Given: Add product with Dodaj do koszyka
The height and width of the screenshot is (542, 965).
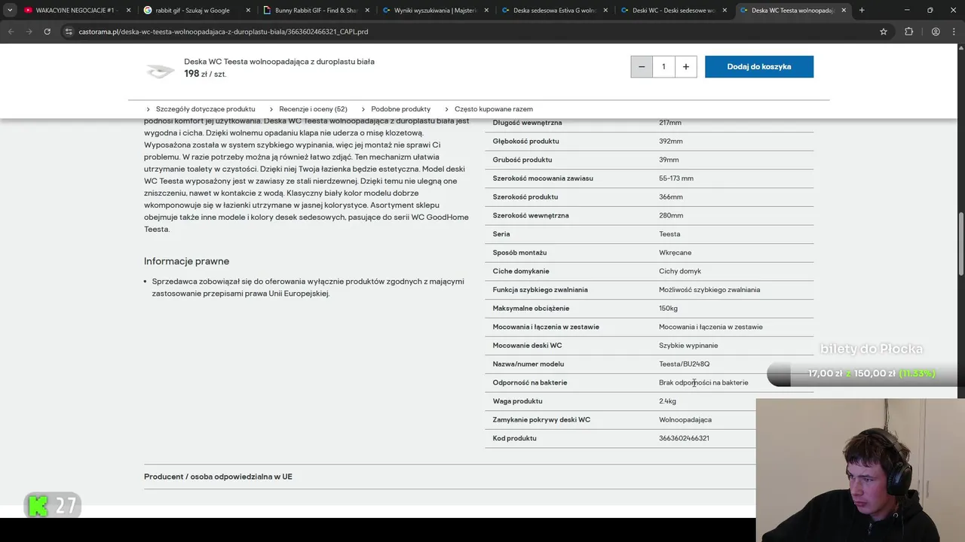Looking at the screenshot, I should point(758,66).
